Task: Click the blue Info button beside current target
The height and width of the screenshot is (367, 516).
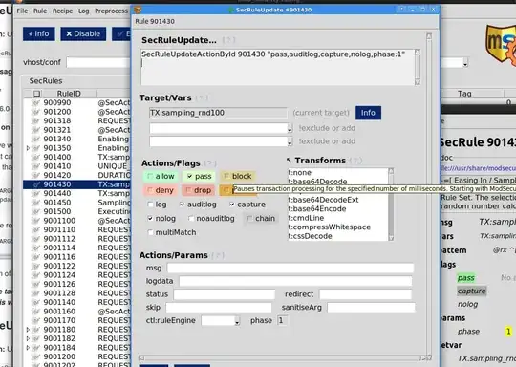Action: point(368,113)
